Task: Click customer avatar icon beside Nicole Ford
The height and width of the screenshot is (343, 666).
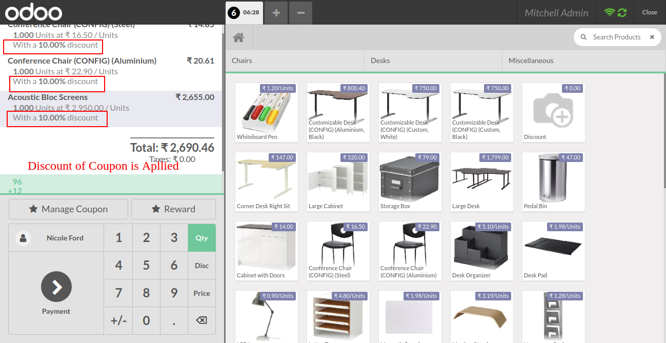Action: (x=23, y=238)
